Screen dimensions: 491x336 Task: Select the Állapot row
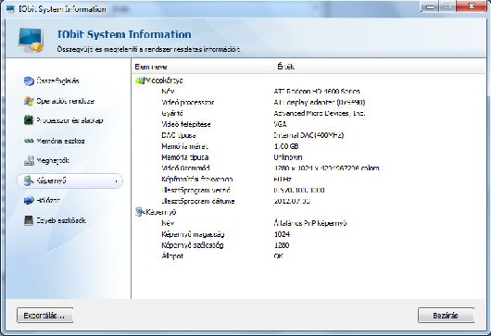pos(308,255)
